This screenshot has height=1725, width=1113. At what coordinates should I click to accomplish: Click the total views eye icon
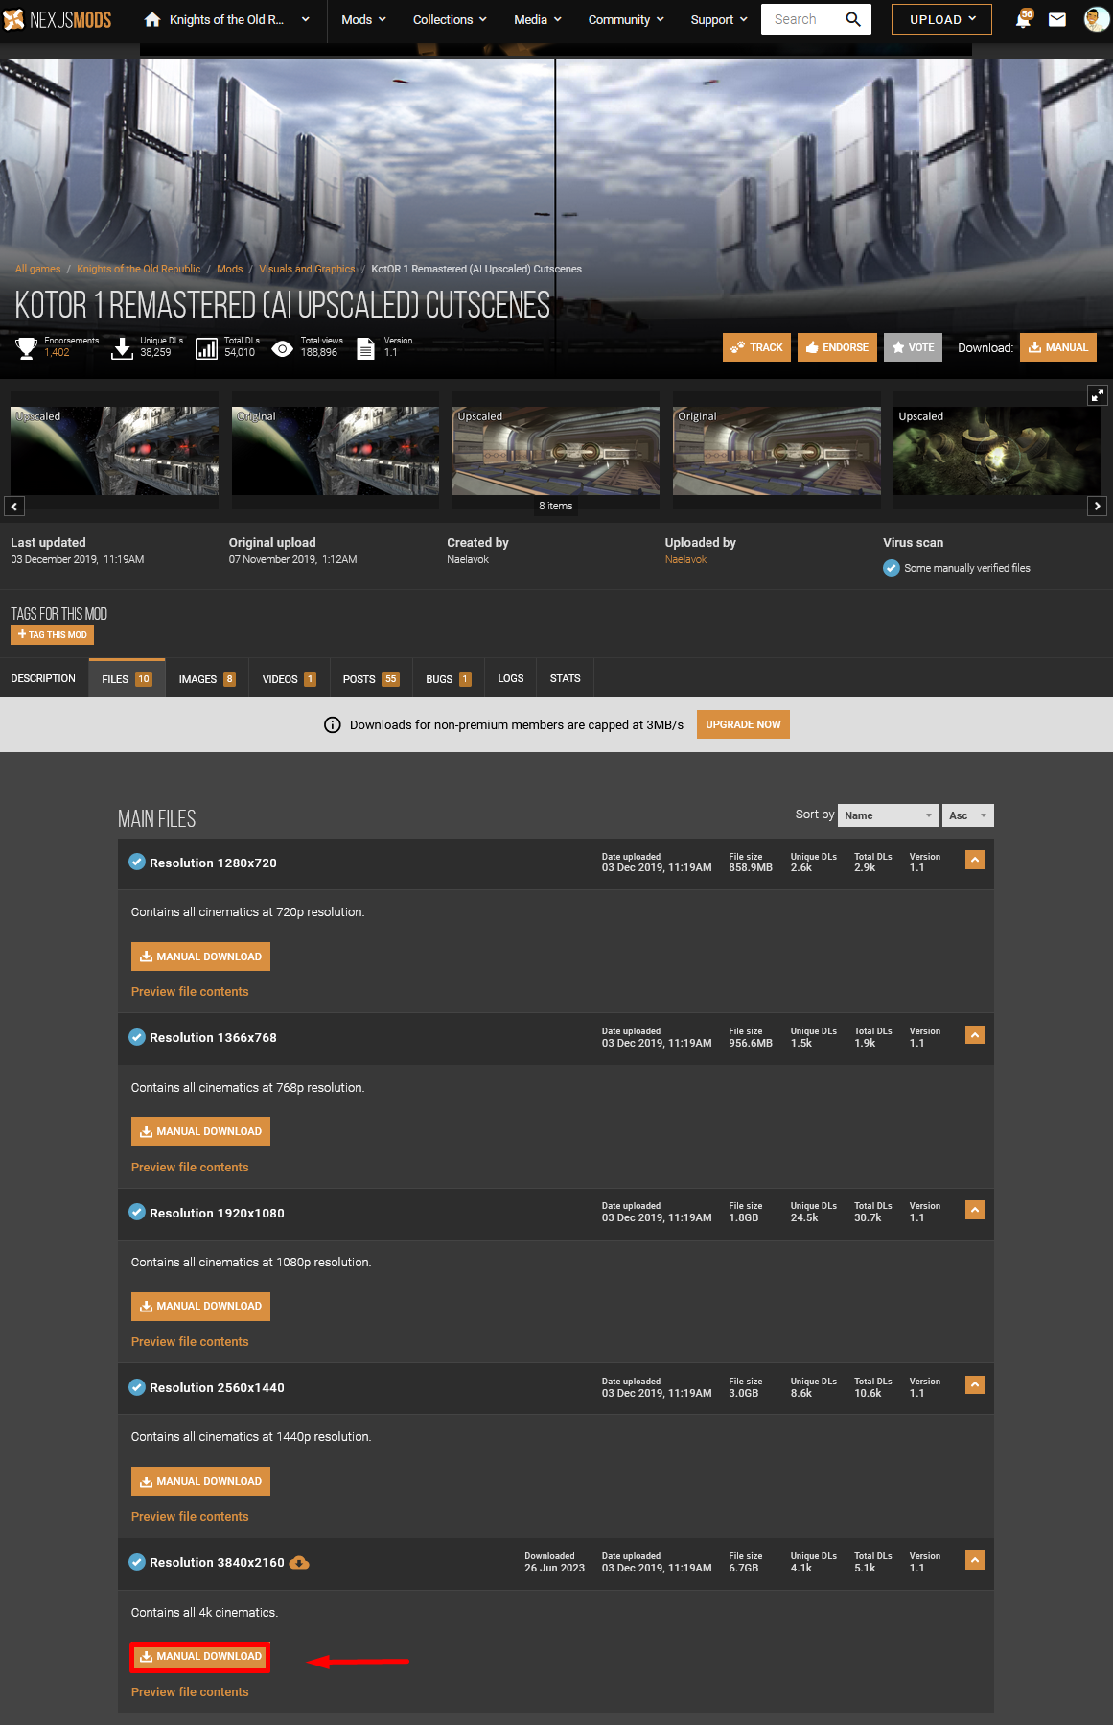[x=282, y=348]
